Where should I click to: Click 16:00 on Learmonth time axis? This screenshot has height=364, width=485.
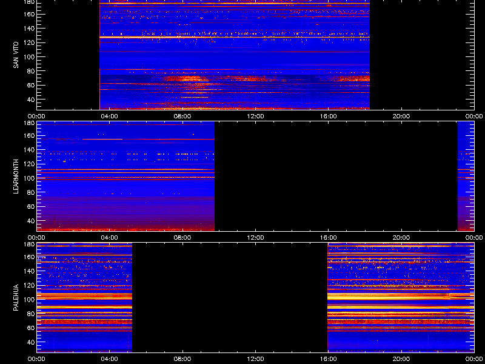pyautogui.click(x=328, y=238)
